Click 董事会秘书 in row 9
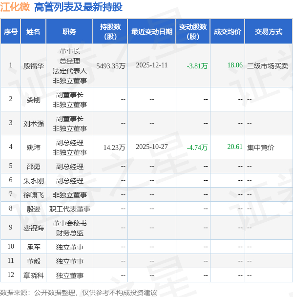 [69, 224]
